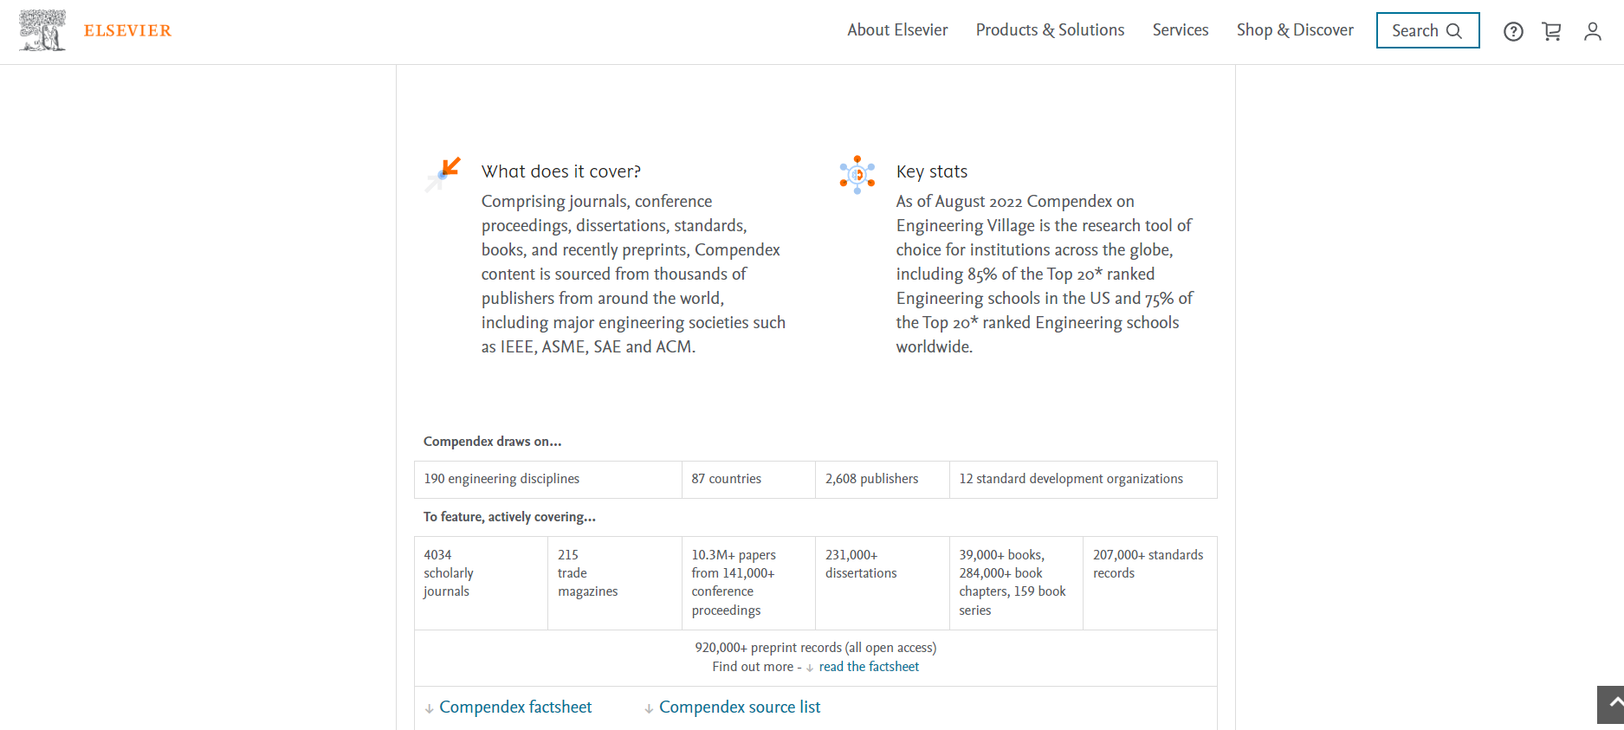Expand the Shop & Discover menu
The height and width of the screenshot is (730, 1624).
coord(1295,30)
